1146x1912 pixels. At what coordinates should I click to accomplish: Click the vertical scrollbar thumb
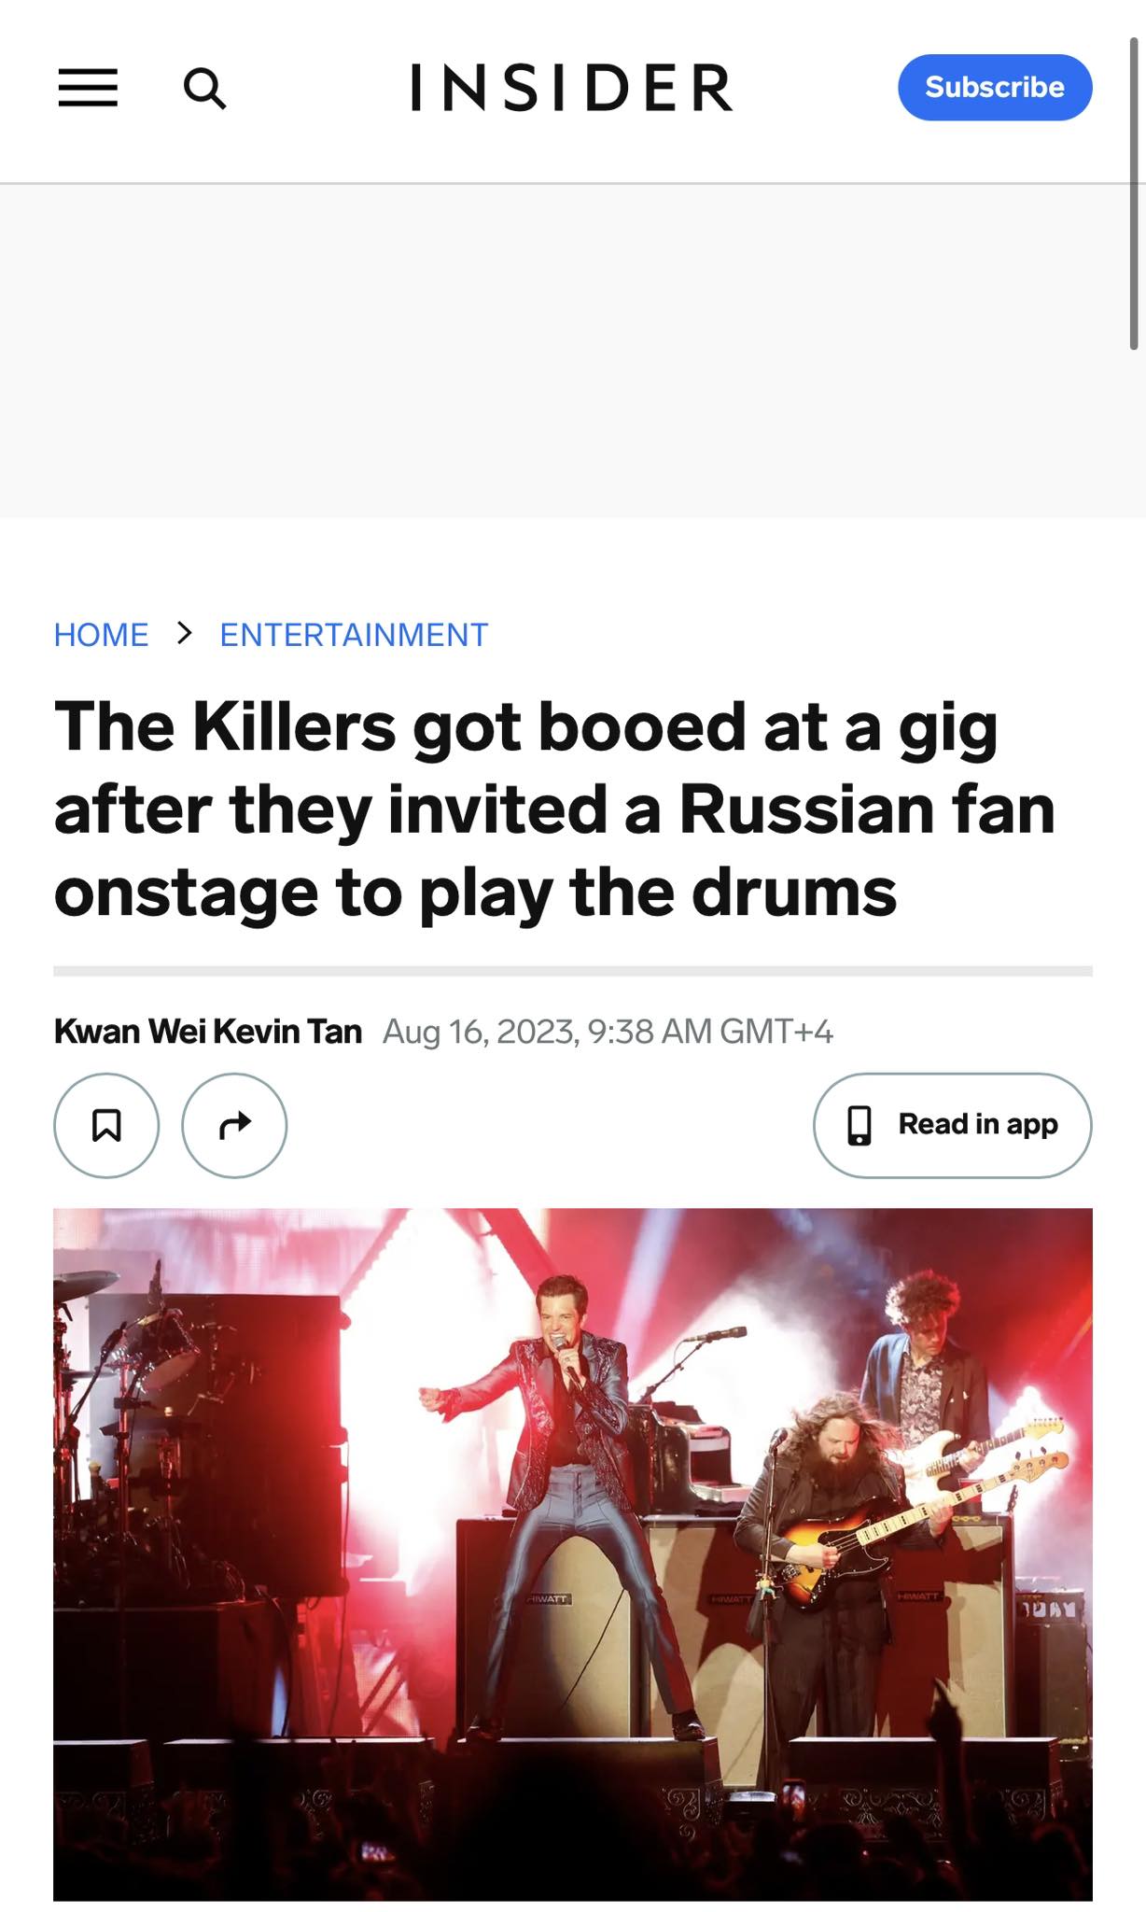[x=1134, y=194]
